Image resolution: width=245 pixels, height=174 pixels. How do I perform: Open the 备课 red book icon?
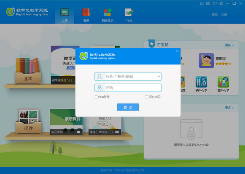pos(86,12)
